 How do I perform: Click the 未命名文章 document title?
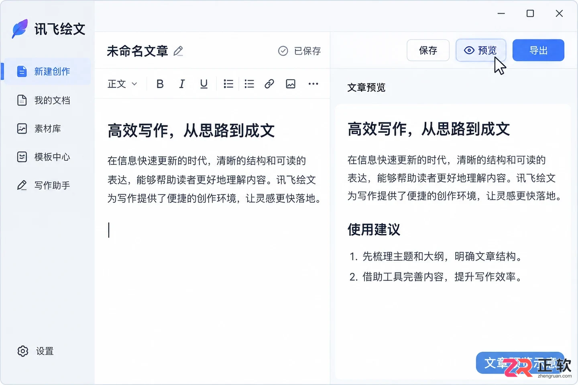point(137,51)
